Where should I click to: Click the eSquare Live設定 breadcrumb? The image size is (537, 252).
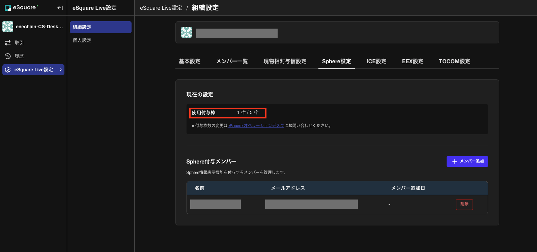point(161,8)
